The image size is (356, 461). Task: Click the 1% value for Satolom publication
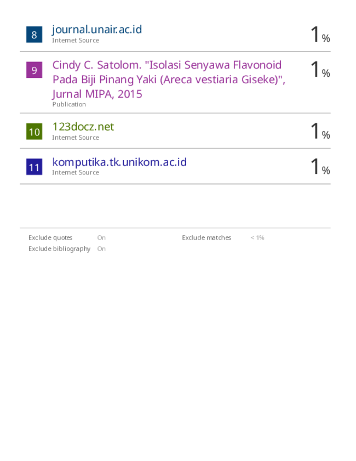(x=320, y=70)
